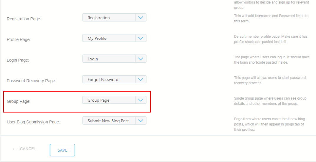This screenshot has width=316, height=162.
Task: Click the Group Page help description text
Action: 270,101
